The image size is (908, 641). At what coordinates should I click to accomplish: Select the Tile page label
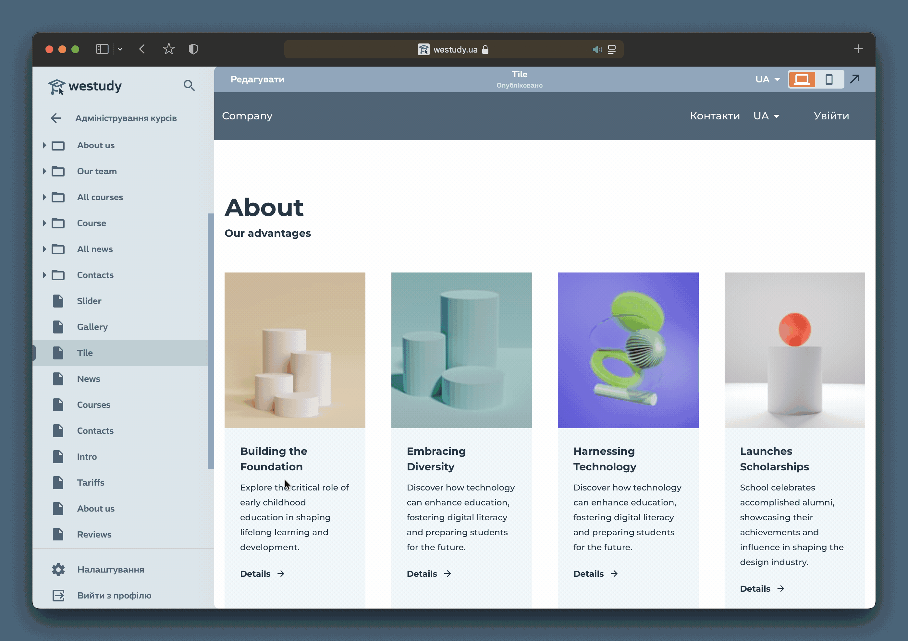click(85, 353)
